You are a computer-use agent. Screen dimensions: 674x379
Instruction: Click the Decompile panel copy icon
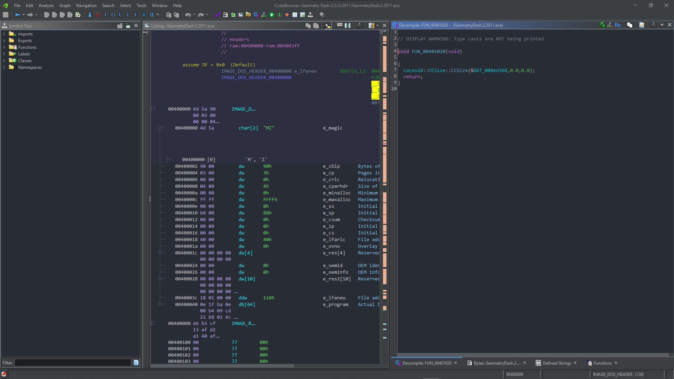click(x=630, y=25)
